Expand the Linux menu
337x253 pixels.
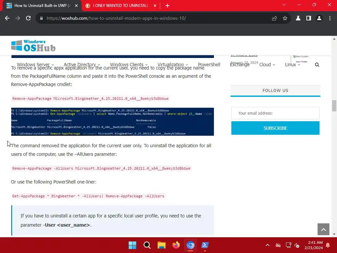293,65
